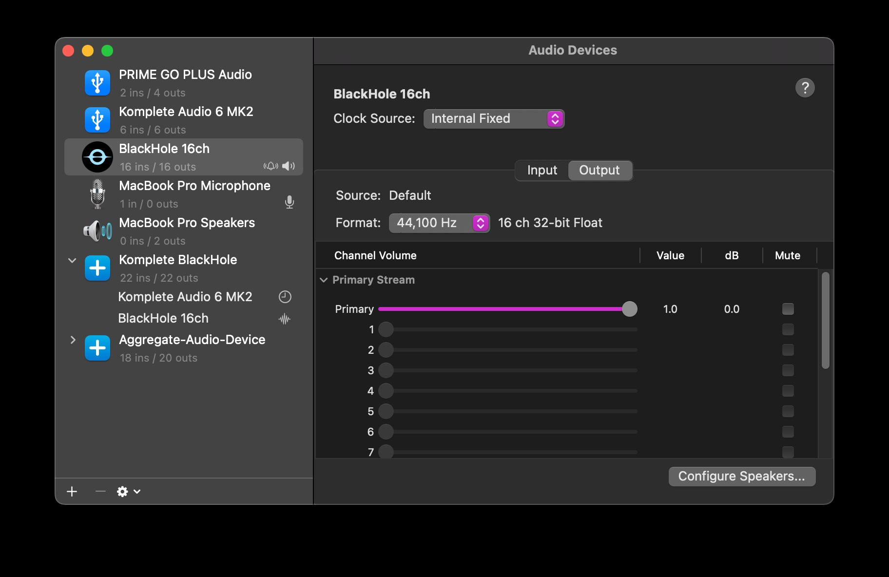This screenshot has width=889, height=577.
Task: Remove device with the minus button
Action: [x=100, y=491]
